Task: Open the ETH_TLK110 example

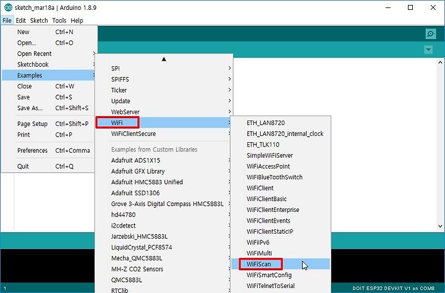Action: [x=281, y=145]
